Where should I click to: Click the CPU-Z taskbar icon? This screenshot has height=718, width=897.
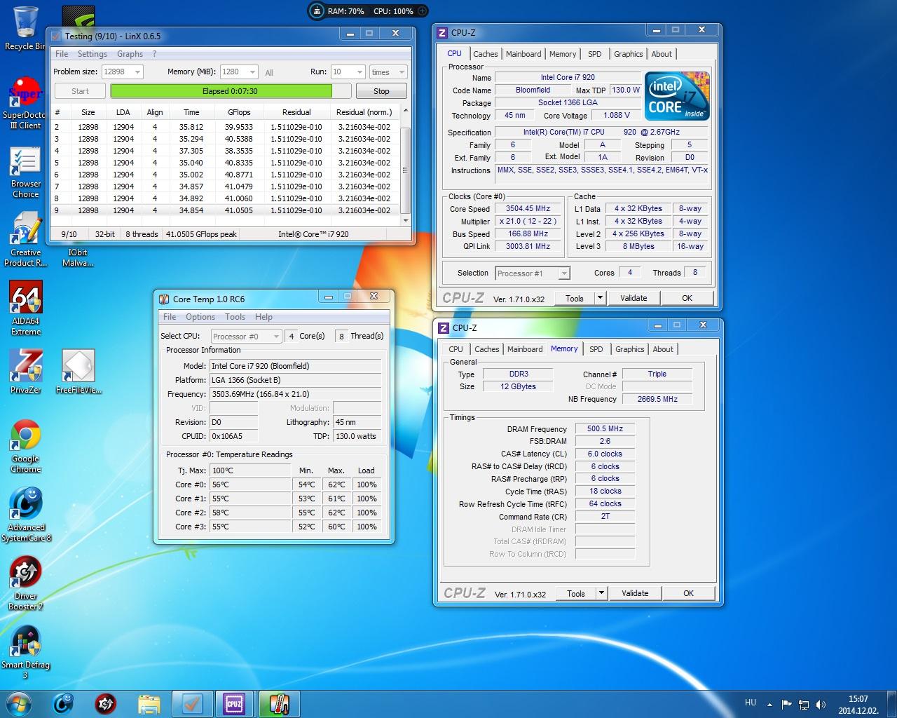click(x=234, y=703)
